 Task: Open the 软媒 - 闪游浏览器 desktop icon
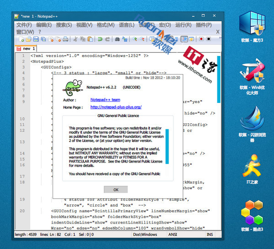tap(252, 124)
